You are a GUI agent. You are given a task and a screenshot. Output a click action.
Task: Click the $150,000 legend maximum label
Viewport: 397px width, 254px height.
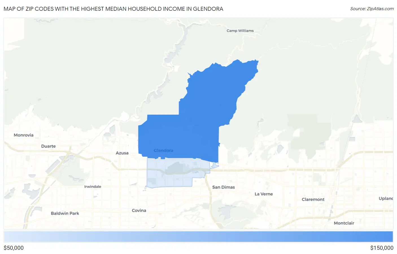pyautogui.click(x=382, y=248)
